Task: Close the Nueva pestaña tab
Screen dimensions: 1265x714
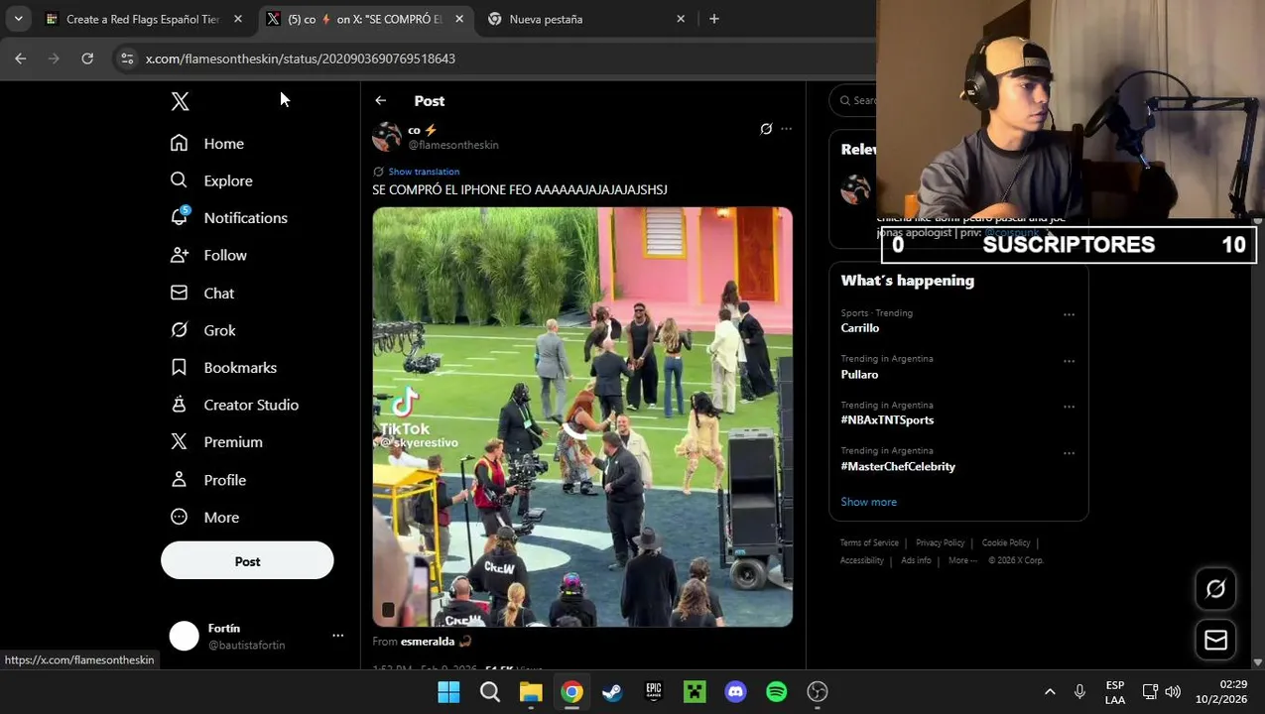Action: (x=681, y=19)
